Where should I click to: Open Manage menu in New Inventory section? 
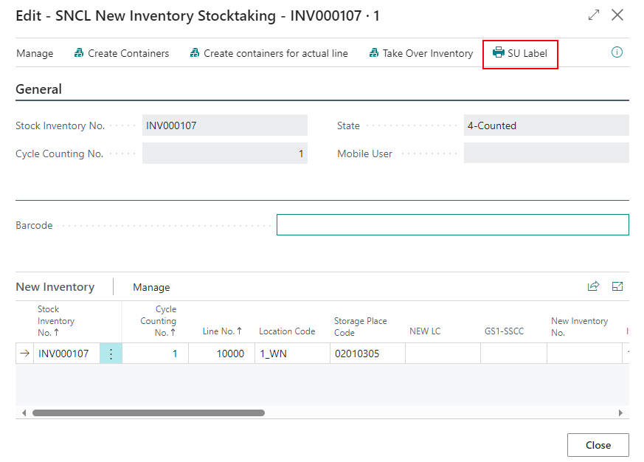pos(151,287)
